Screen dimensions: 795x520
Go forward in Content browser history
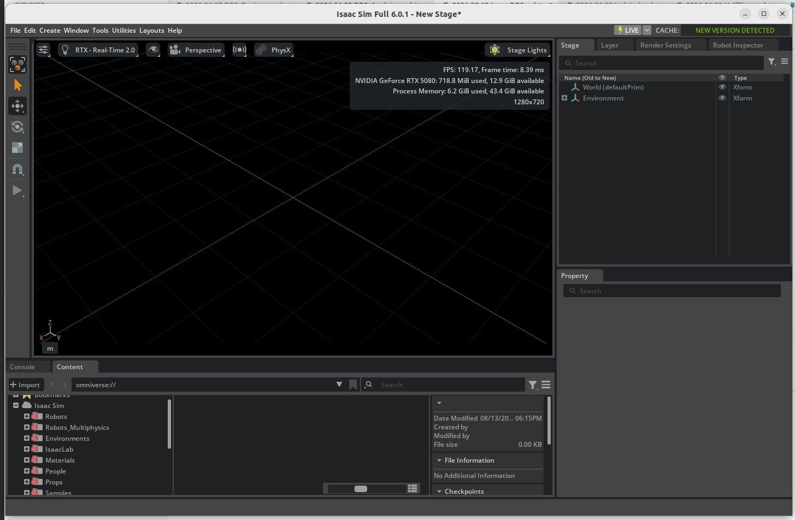tap(64, 385)
